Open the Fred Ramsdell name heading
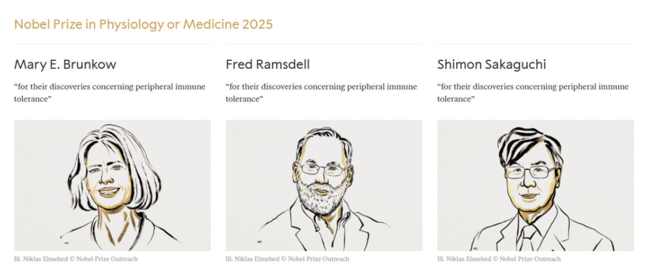 267,64
